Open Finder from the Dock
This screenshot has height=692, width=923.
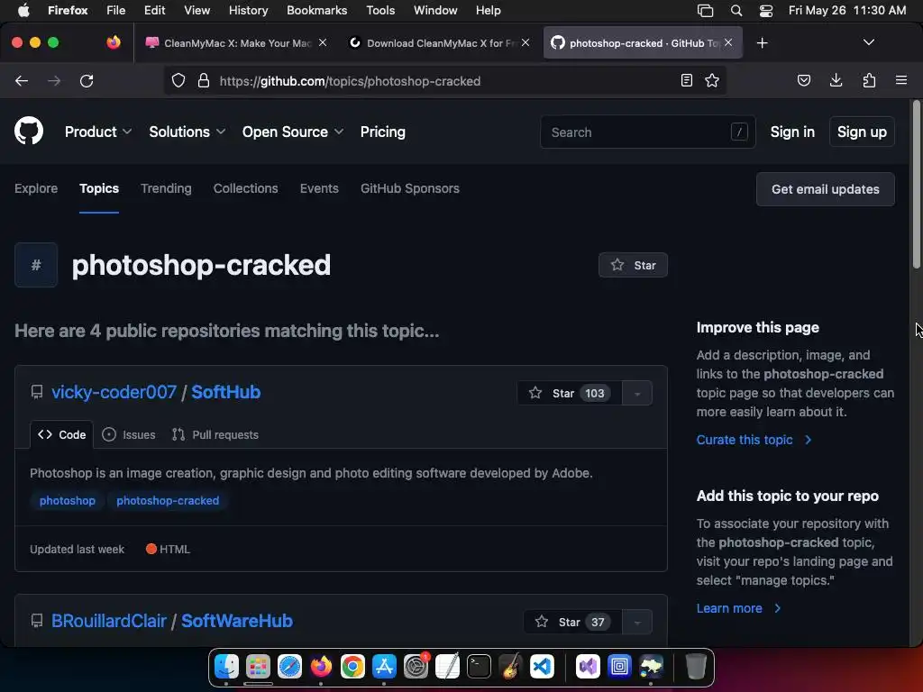coord(226,667)
